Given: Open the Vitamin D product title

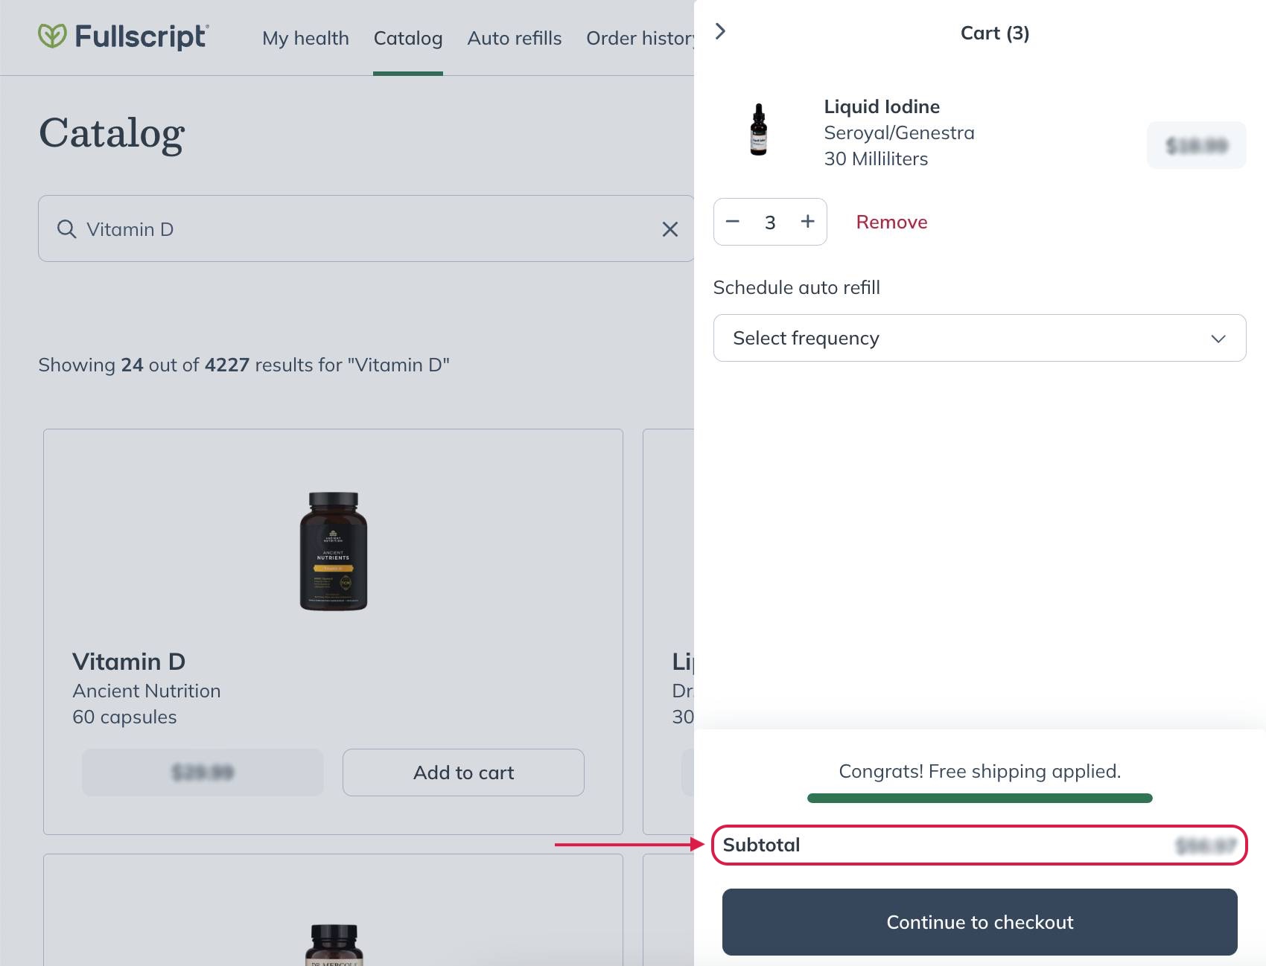Looking at the screenshot, I should [129, 662].
